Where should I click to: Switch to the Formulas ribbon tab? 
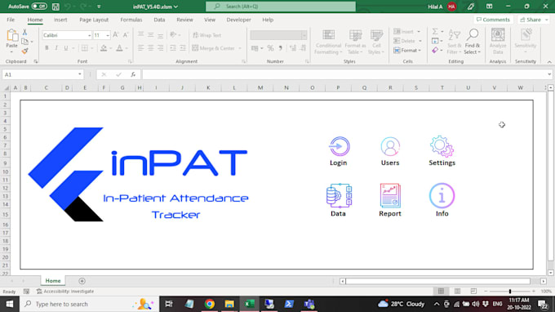point(131,20)
